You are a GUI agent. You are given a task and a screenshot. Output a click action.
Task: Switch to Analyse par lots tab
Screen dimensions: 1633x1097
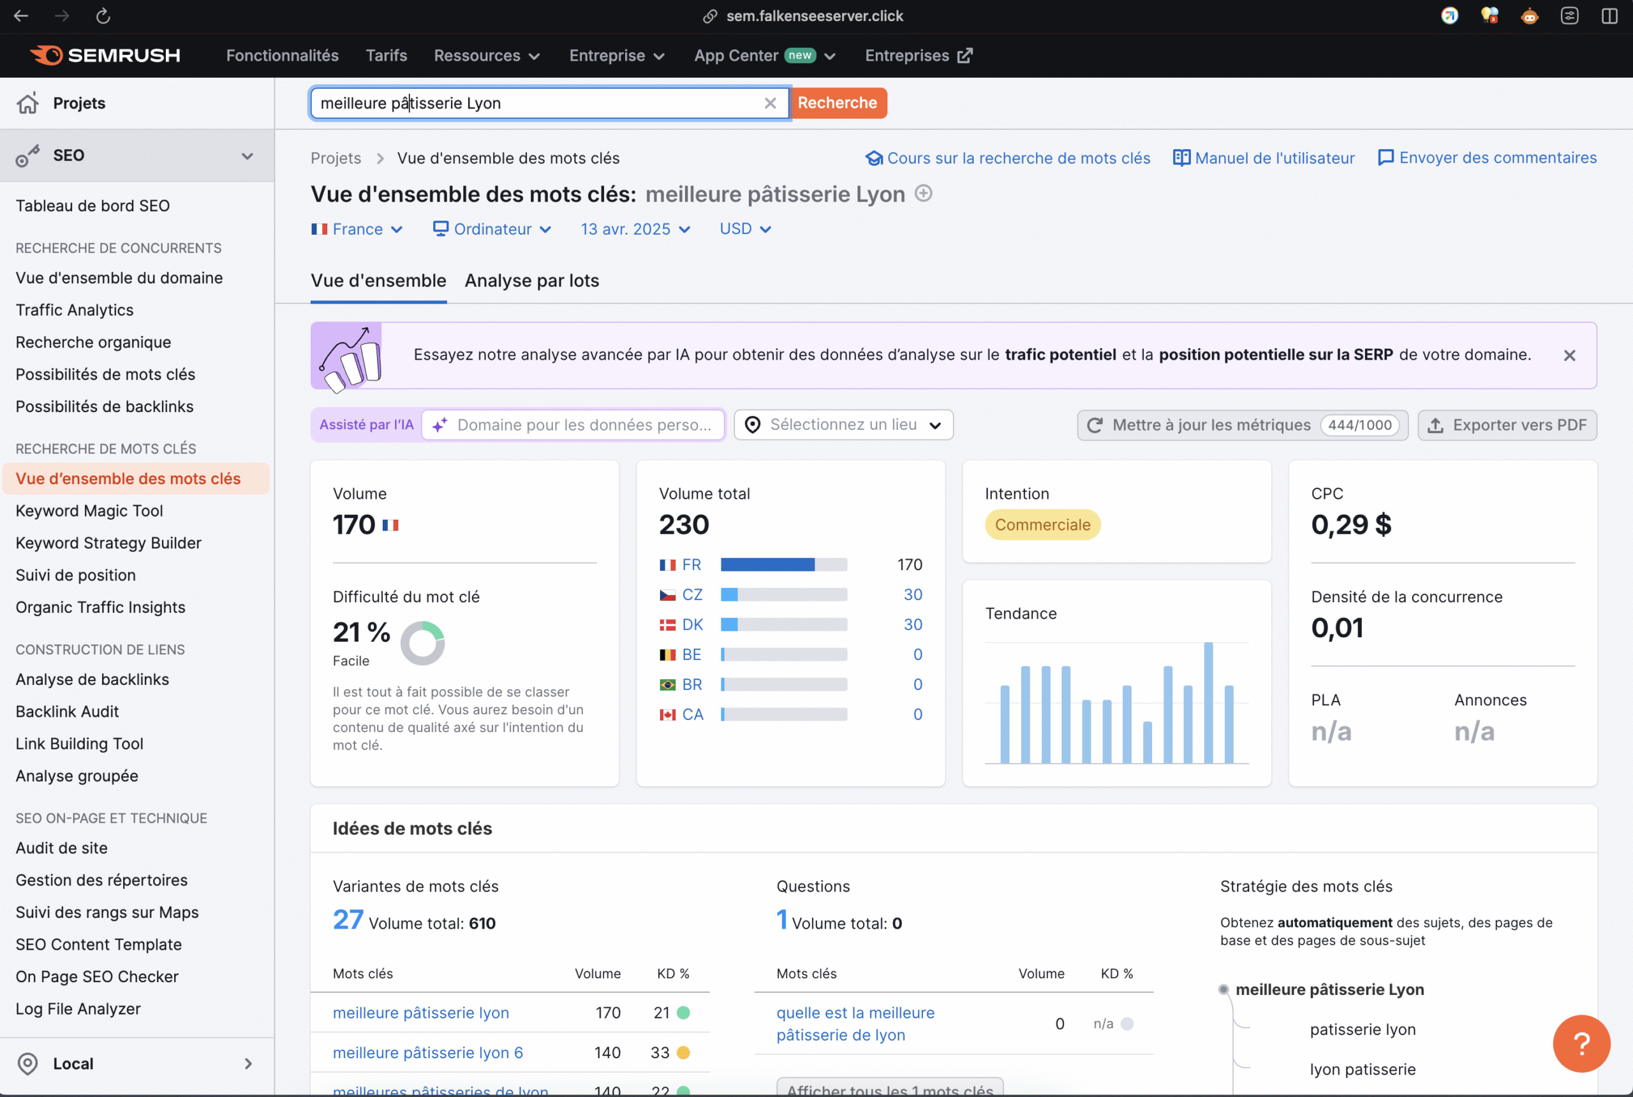pos(532,281)
